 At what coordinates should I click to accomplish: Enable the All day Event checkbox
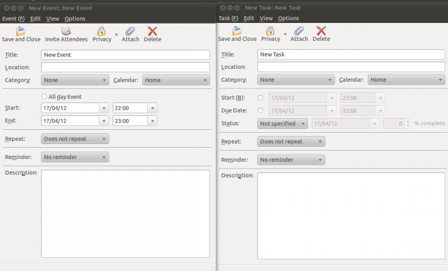coord(44,96)
